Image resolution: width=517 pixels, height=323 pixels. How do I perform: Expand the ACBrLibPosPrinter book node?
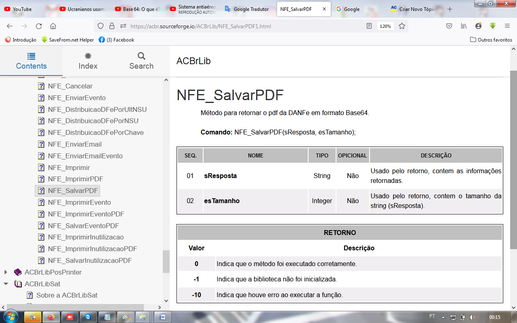point(6,272)
